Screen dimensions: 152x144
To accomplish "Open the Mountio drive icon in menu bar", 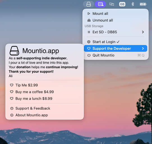I will tap(89, 4).
